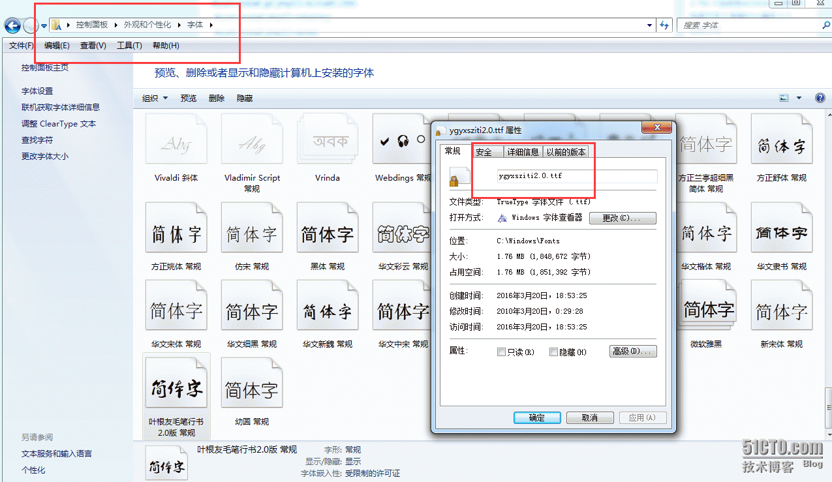This screenshot has height=482, width=832.
Task: Open the 帮助(H) menu
Action: tap(166, 46)
